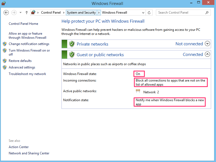This screenshot has width=216, height=162.
Task: Open Allow an app or feature link
Action: tap(27, 35)
